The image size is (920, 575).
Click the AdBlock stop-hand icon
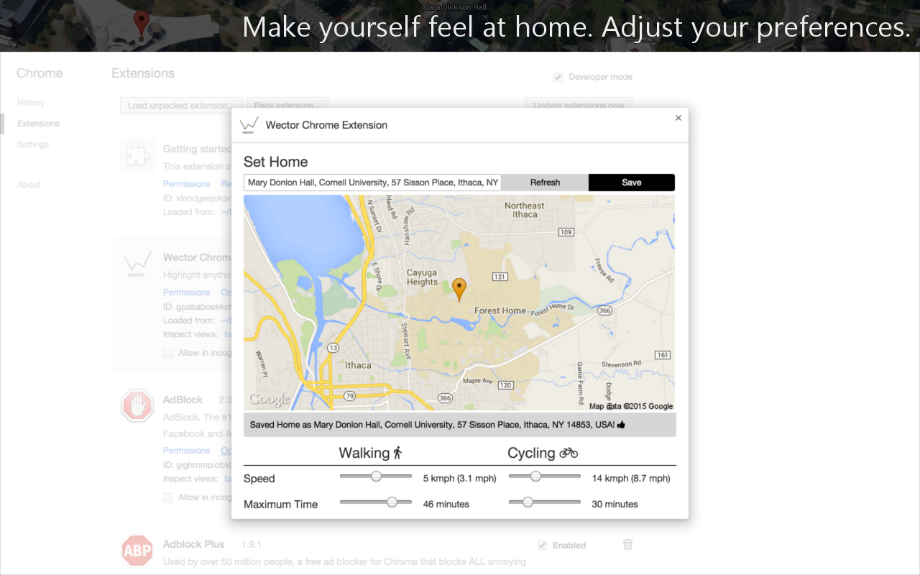tap(137, 405)
